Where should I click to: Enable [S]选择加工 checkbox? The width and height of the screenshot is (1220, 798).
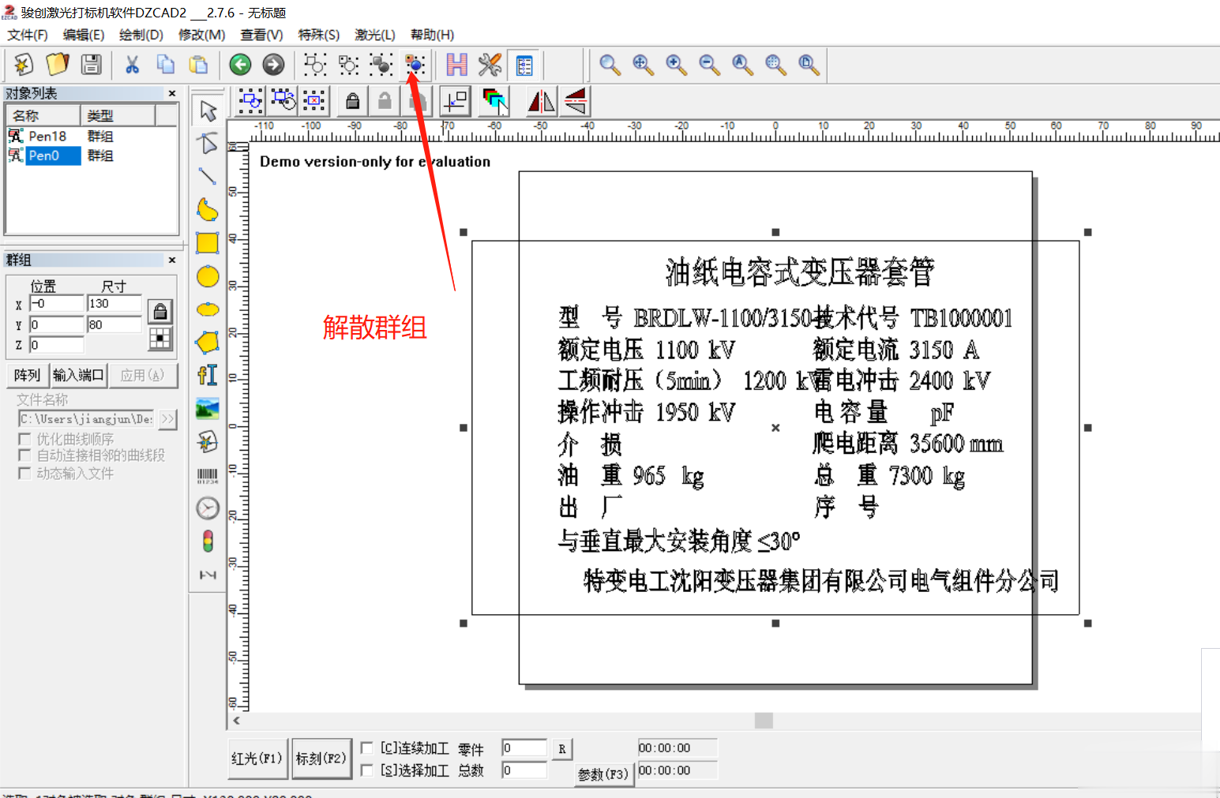pos(366,770)
